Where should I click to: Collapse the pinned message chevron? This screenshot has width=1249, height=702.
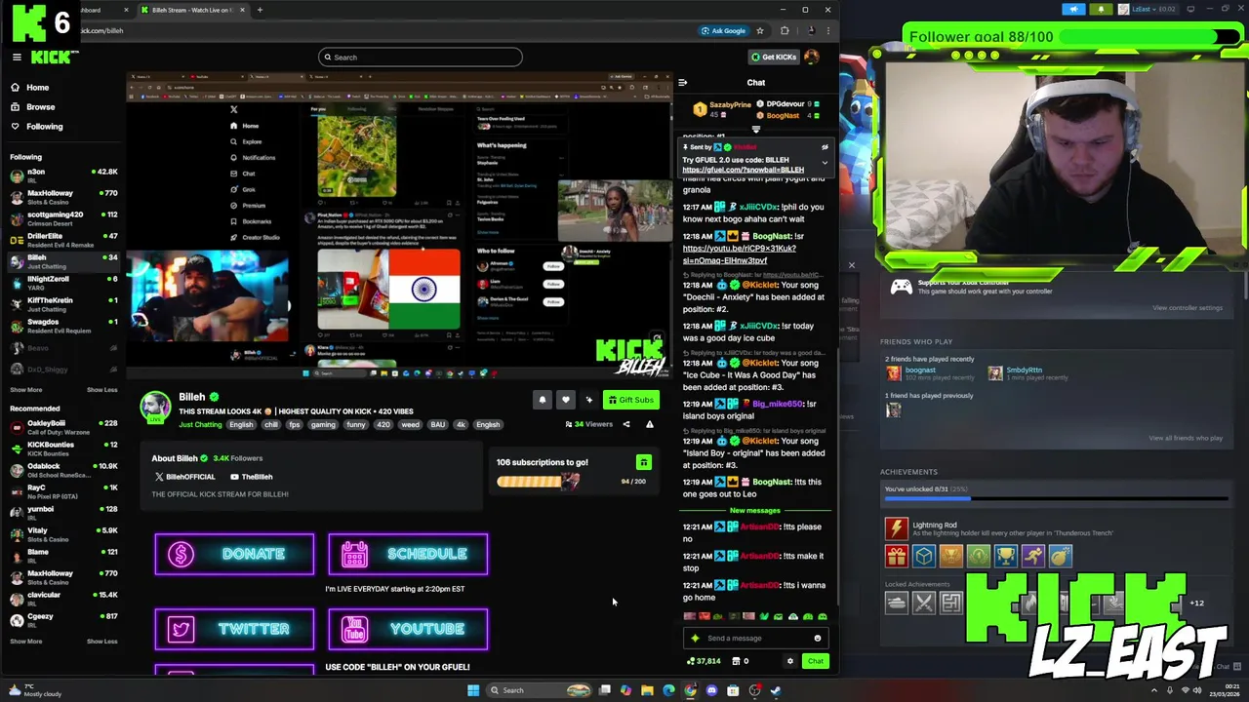tap(825, 163)
